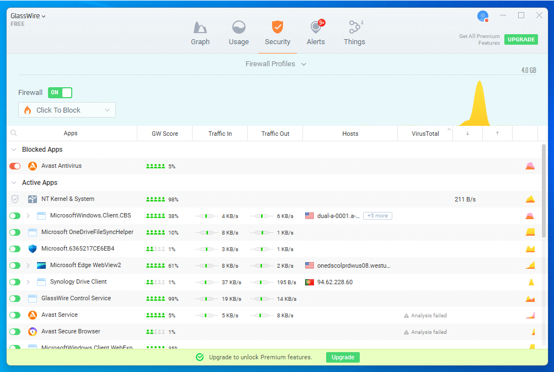This screenshot has width=554, height=372.
Task: Click the Microsoft Edge WebView2 icon
Action: pos(41,265)
